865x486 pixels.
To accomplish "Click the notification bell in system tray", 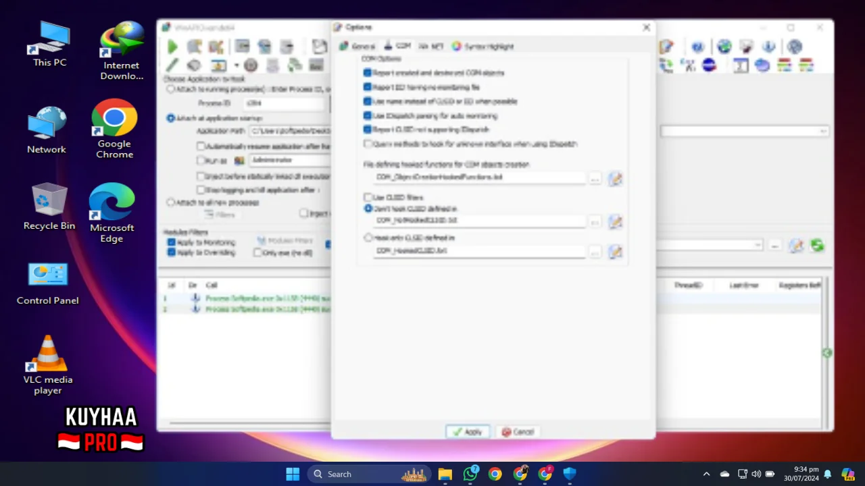I will [827, 474].
